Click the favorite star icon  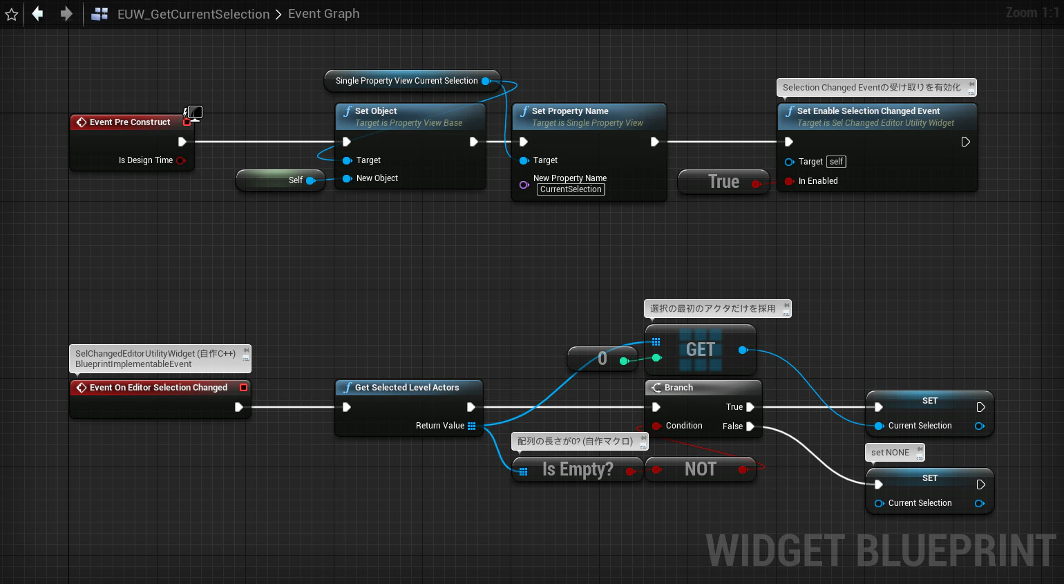pyautogui.click(x=12, y=14)
